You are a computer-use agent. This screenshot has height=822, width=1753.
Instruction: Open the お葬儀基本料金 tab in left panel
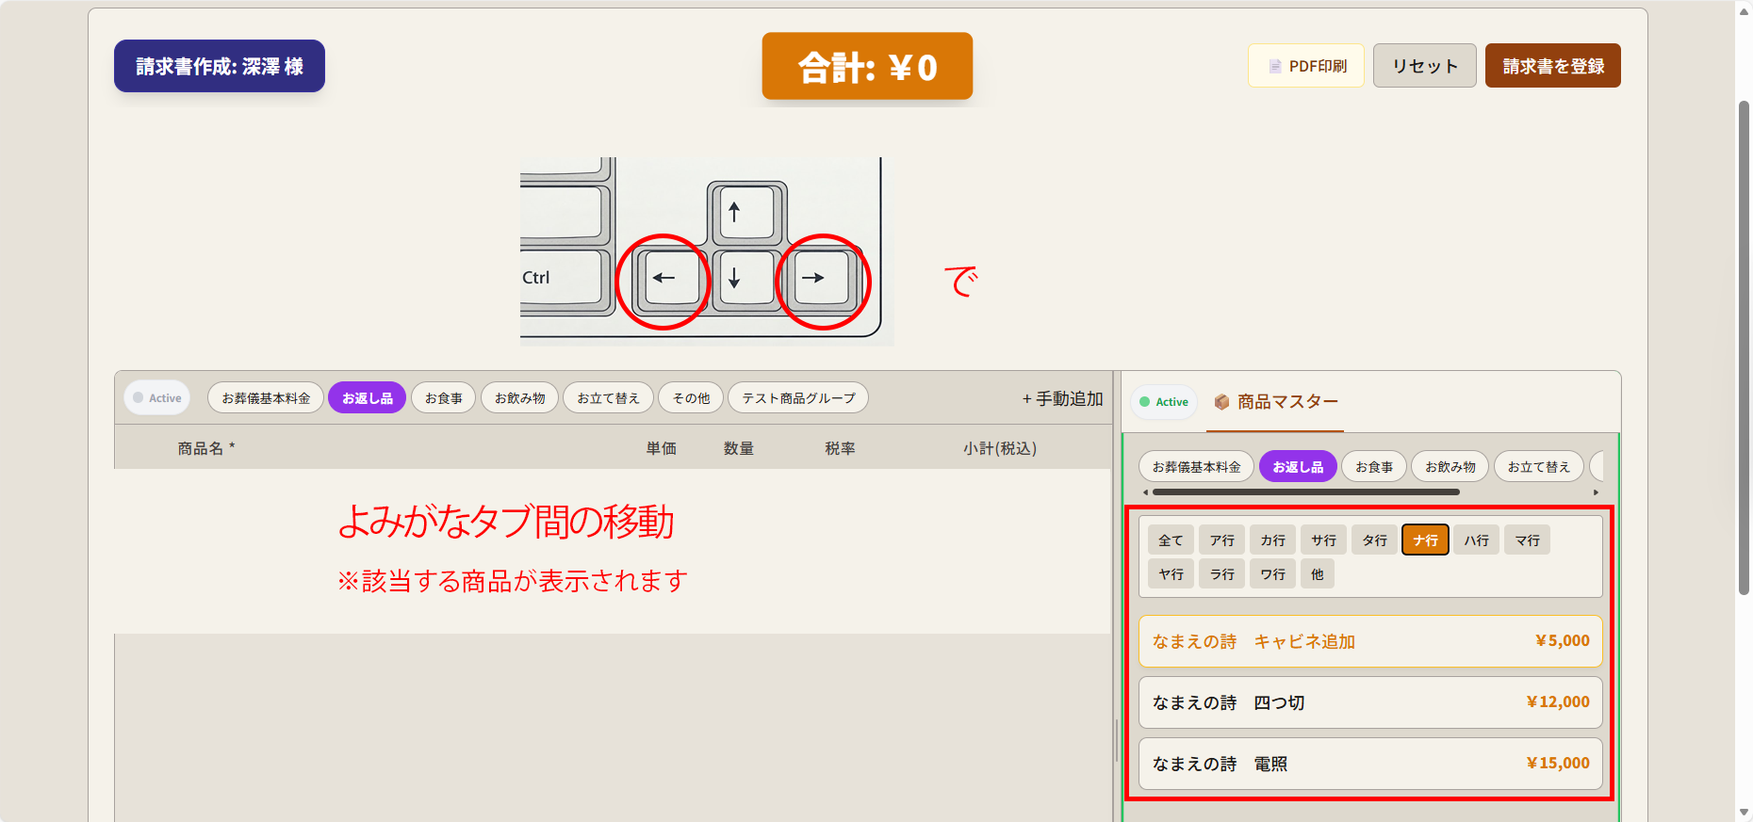(x=266, y=398)
